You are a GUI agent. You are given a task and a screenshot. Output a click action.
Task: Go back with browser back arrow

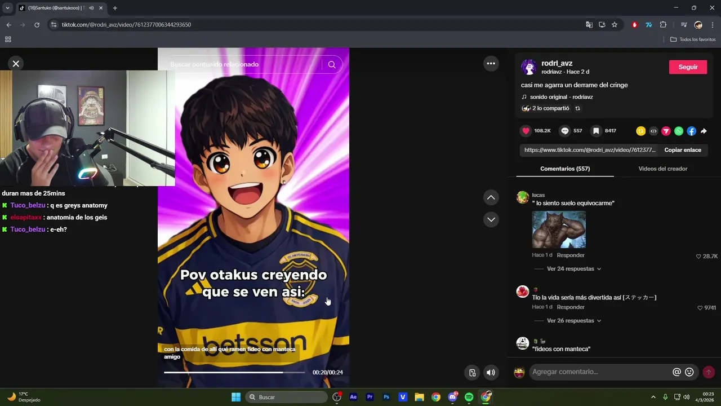(x=8, y=25)
